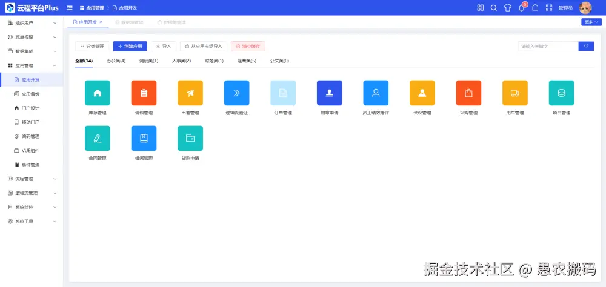This screenshot has width=606, height=287.
Task: Expand the 菜单权限 sidebar menu
Action: tap(32, 37)
